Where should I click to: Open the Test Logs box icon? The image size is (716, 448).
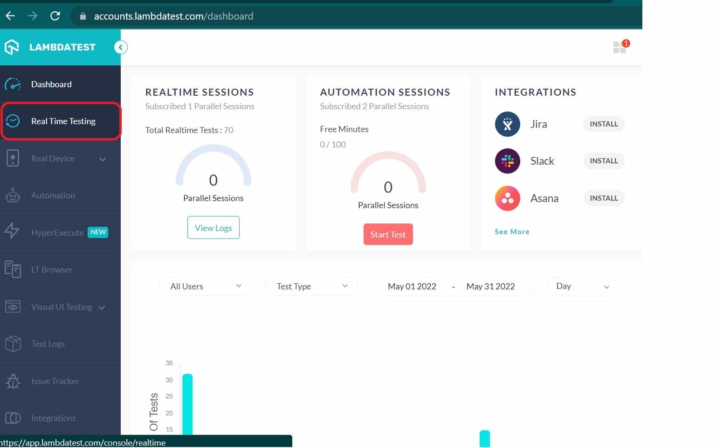13,343
